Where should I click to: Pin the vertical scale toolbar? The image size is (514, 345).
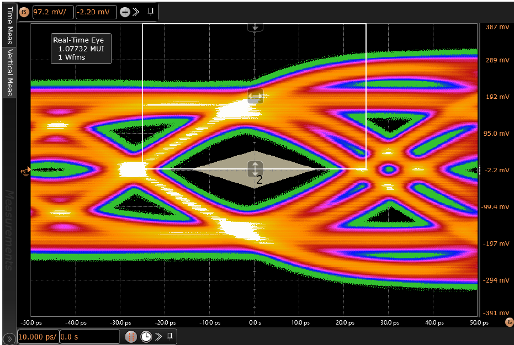[150, 11]
